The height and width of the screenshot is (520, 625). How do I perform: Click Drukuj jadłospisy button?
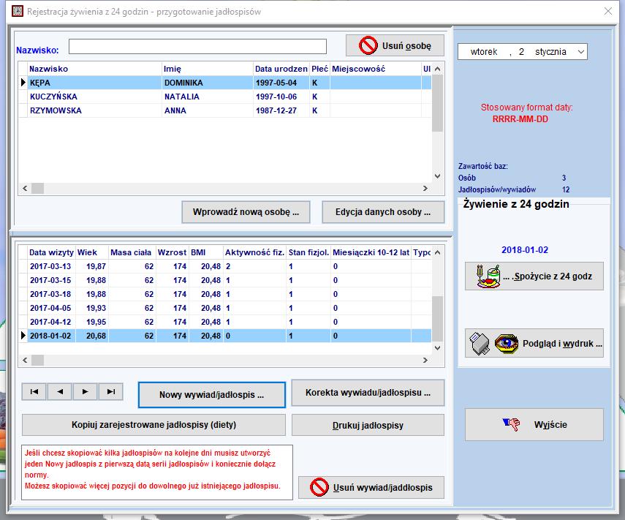click(368, 425)
